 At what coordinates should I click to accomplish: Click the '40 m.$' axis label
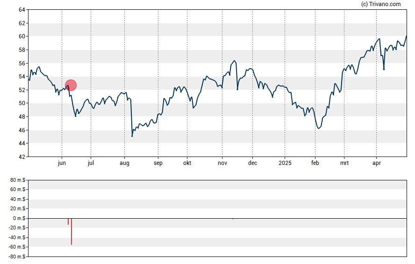pos(18,199)
